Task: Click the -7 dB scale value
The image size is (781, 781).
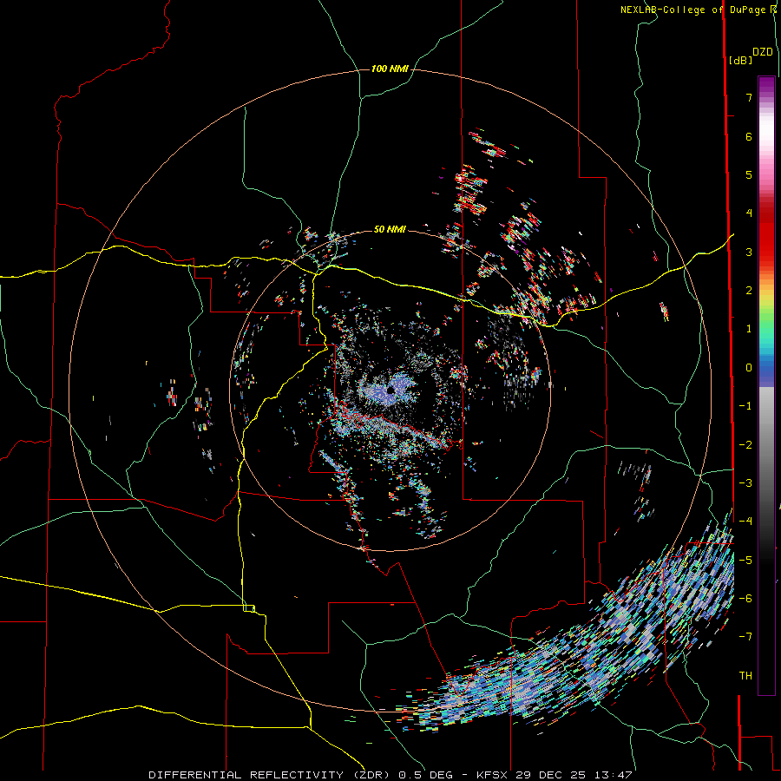Action: (745, 637)
